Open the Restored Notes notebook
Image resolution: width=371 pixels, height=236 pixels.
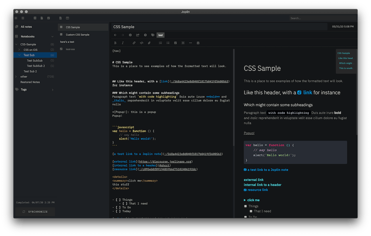pos(30,82)
